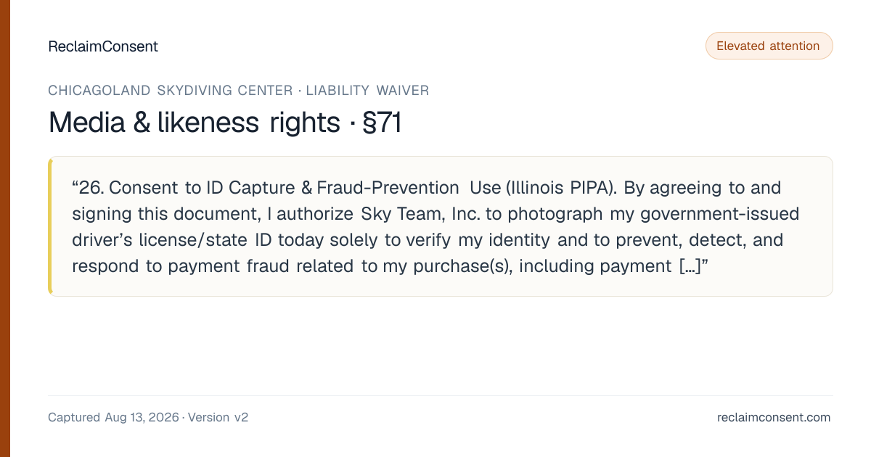Open the Chicagoland Skydiving Center breadcrumb
Image resolution: width=871 pixels, height=457 pixels.
pyautogui.click(x=171, y=91)
